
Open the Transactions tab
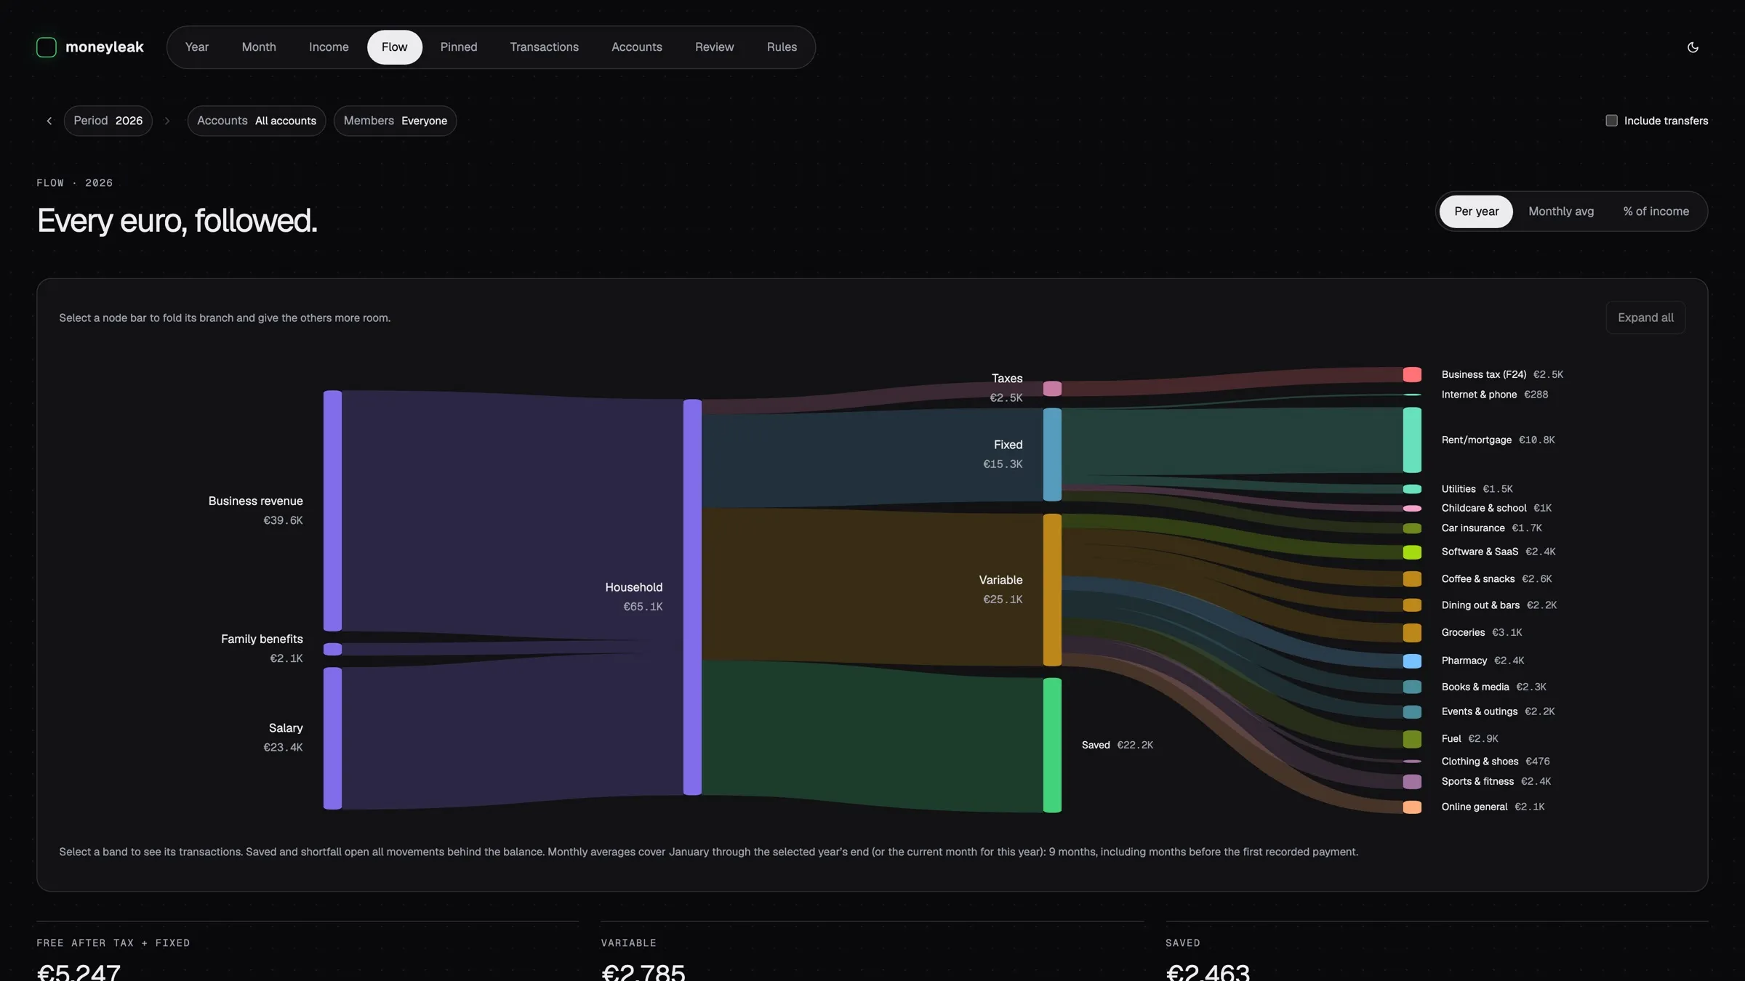click(x=545, y=47)
